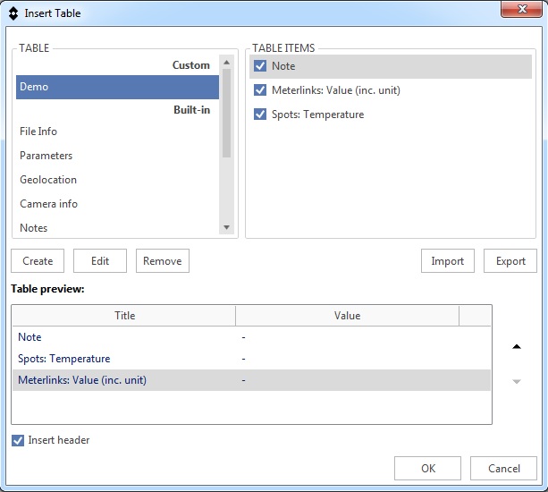Toggle Meterlinks: Value (inc. unit) checkbox
Screen dimensions: 548x492
pos(260,90)
